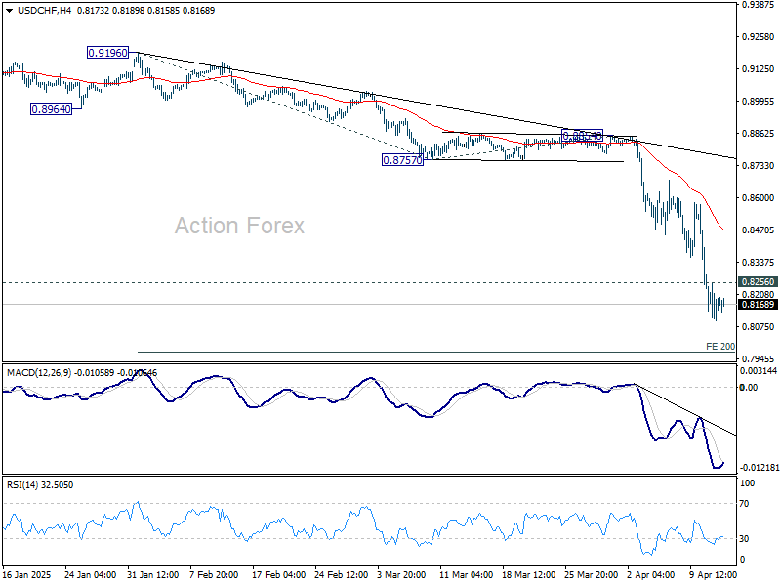Screen dimensions: 781x586
Task: Click the 0.92580 price axis value
Action: pyautogui.click(x=758, y=37)
